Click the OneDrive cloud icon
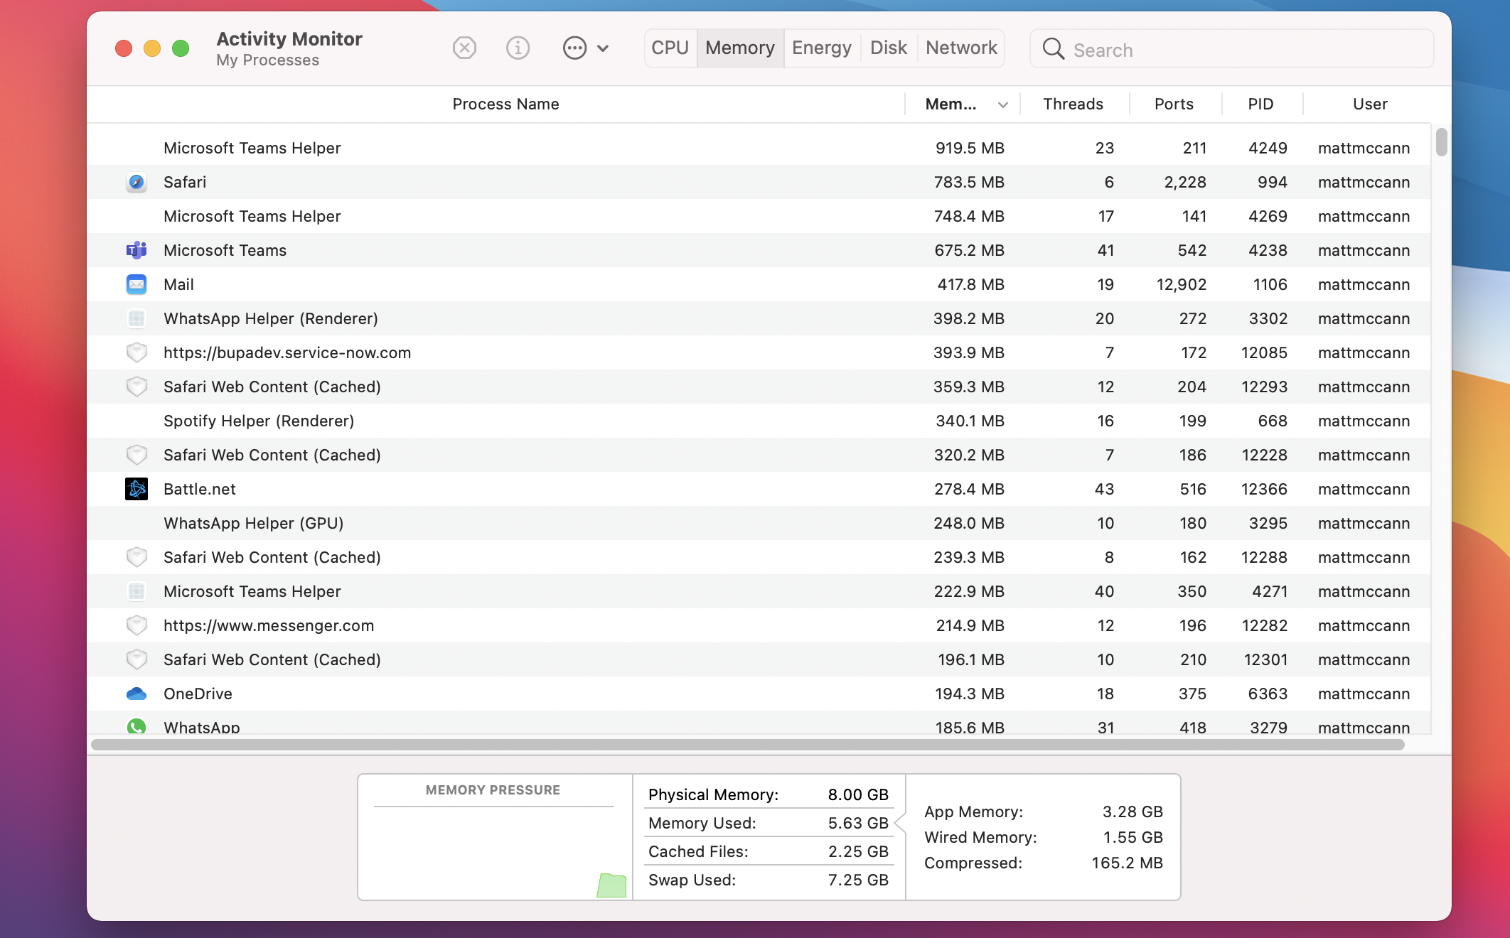This screenshot has width=1510, height=938. tap(136, 694)
